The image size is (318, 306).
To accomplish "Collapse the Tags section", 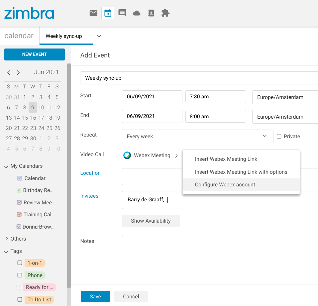I will (x=6, y=252).
